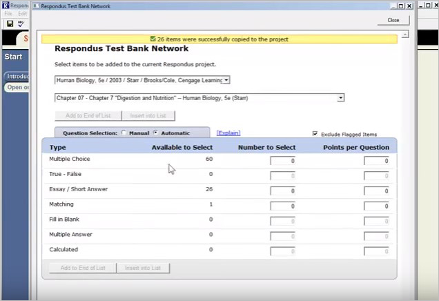The width and height of the screenshot is (439, 301).
Task: Select the Manual question selection radio button
Action: [124, 133]
